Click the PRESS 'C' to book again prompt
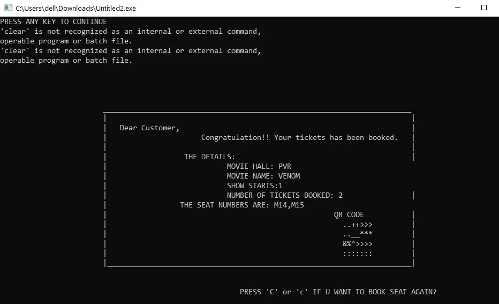 338,292
